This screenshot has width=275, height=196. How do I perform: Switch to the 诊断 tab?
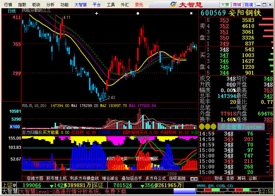(253, 178)
